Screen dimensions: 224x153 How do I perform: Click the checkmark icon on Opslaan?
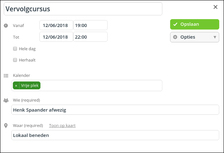click(175, 24)
